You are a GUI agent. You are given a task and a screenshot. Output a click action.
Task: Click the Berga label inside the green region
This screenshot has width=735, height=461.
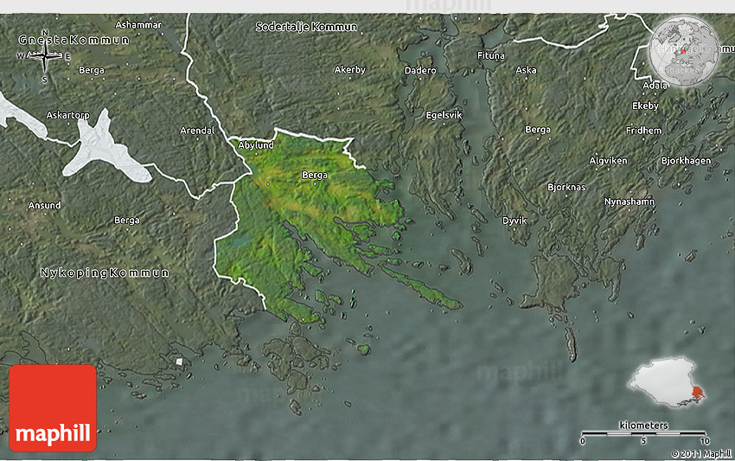tap(315, 176)
